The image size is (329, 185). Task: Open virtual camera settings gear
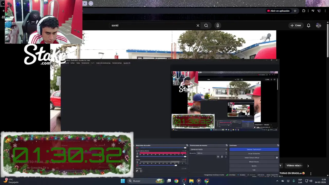[x=277, y=158]
